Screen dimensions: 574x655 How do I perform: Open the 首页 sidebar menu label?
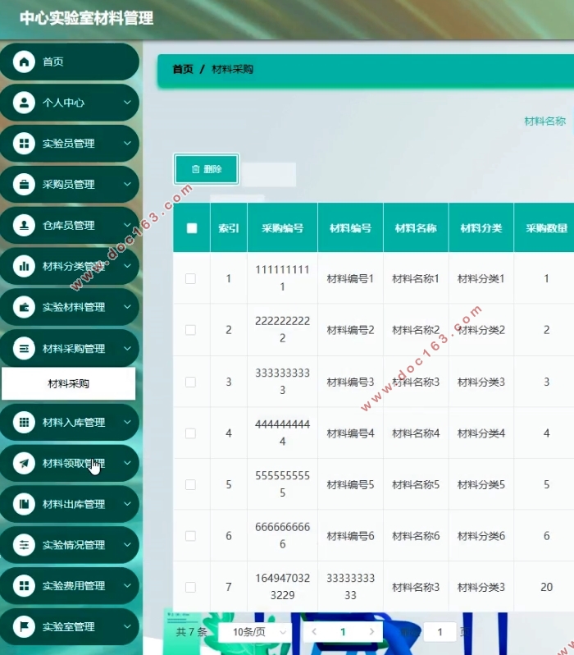tap(53, 62)
